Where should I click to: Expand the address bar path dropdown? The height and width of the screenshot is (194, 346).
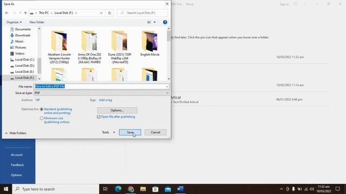[x=101, y=13]
